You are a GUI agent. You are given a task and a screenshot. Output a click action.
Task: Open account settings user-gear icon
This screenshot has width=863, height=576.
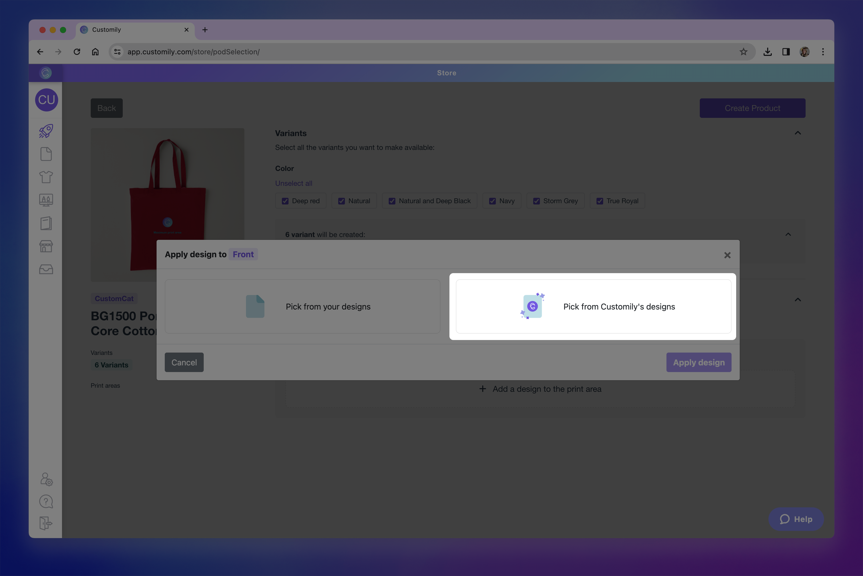pos(46,479)
